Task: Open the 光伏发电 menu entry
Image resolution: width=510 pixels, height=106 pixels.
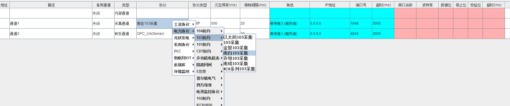Action: pos(184,38)
